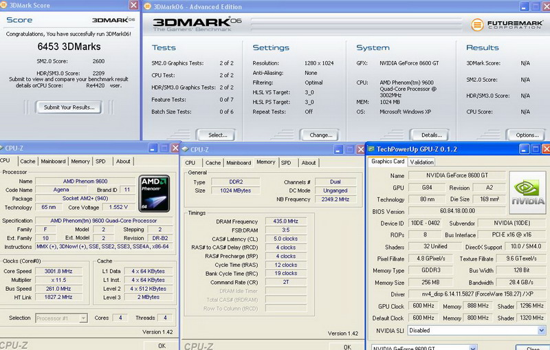This screenshot has height=350, width=550.
Task: Open About tab in left CPU-Z window
Action: (123, 162)
